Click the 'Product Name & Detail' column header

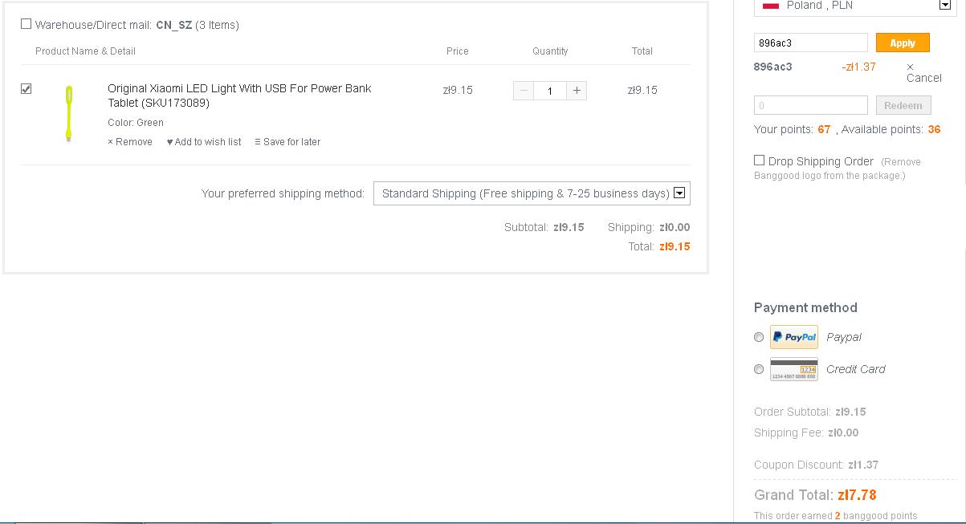(x=85, y=51)
